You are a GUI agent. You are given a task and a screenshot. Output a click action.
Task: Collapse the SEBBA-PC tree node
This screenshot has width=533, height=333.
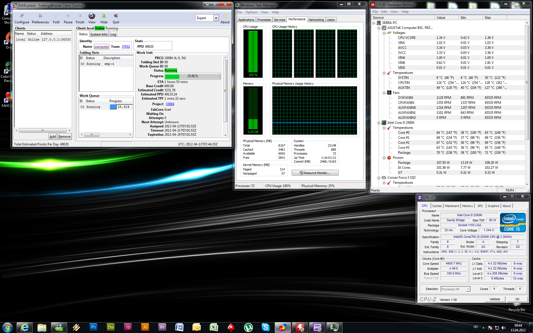[374, 23]
